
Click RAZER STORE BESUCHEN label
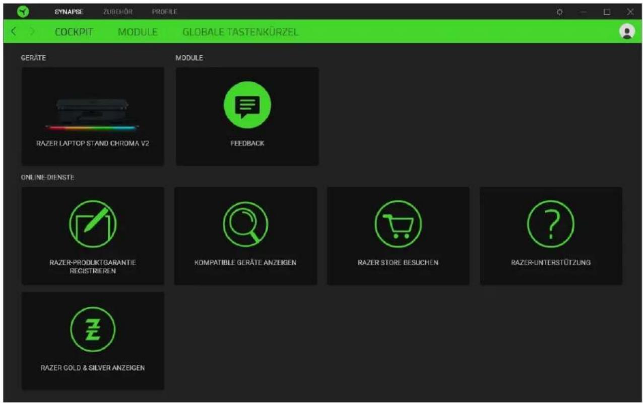[x=398, y=263]
